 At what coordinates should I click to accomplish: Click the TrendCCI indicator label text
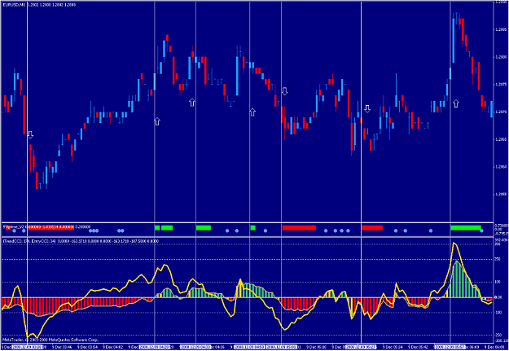coord(29,241)
